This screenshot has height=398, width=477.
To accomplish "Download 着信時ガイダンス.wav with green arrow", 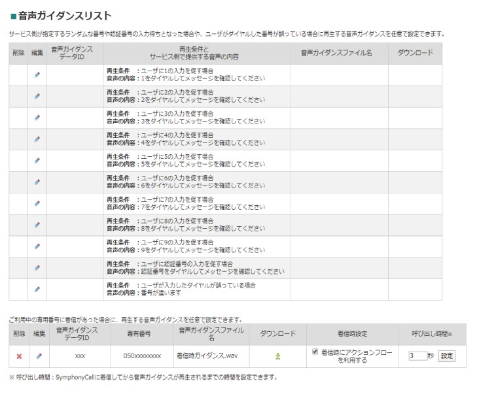I will [277, 356].
